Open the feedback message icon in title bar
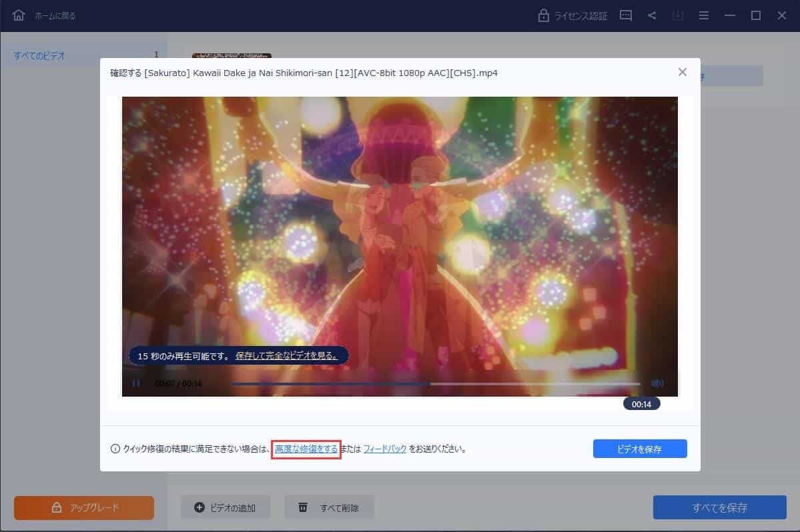Viewport: 800px width, 532px height. pos(625,15)
